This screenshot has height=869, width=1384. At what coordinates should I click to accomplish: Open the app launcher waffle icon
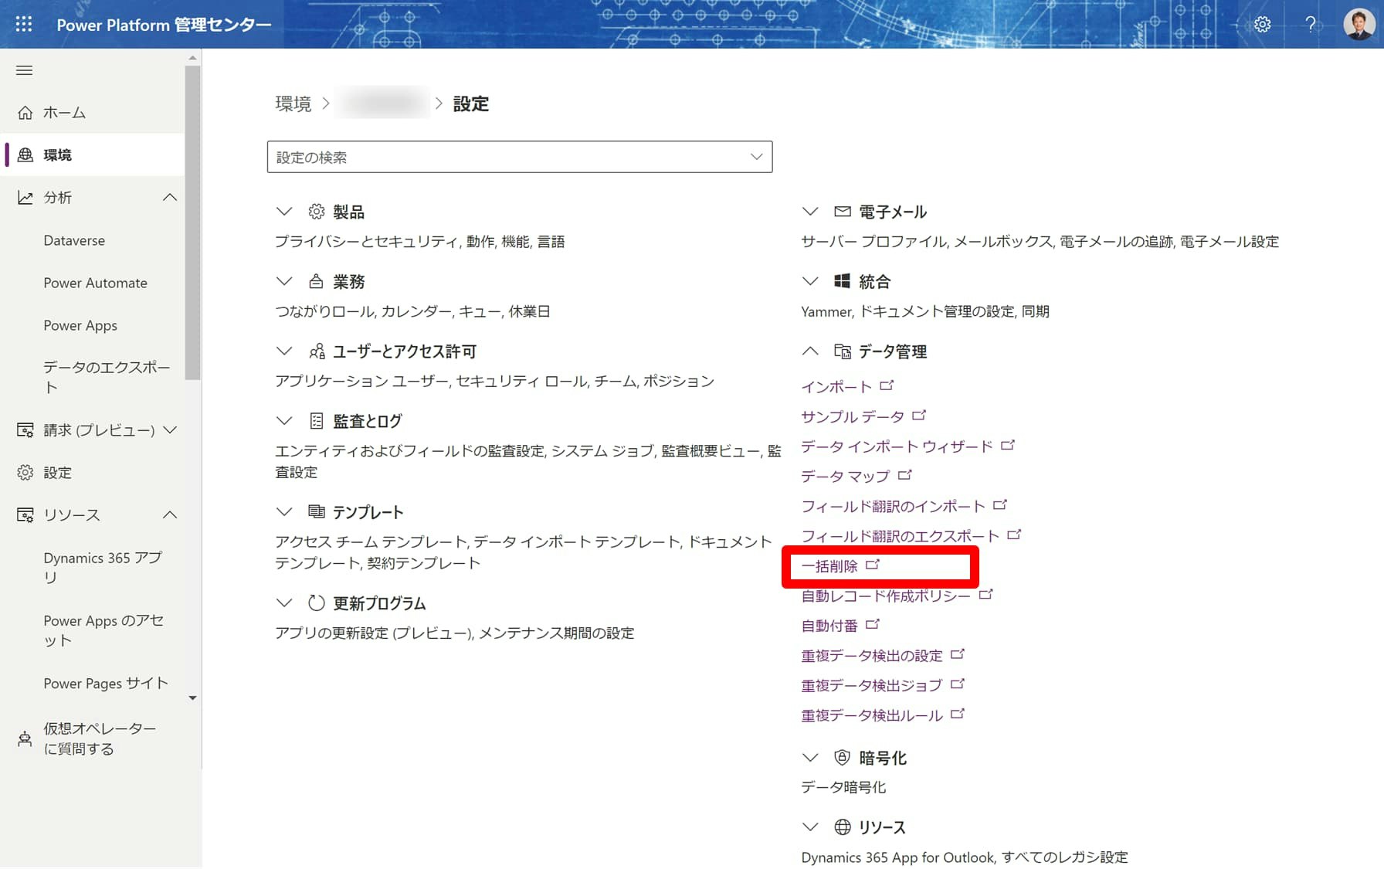pos(23,24)
